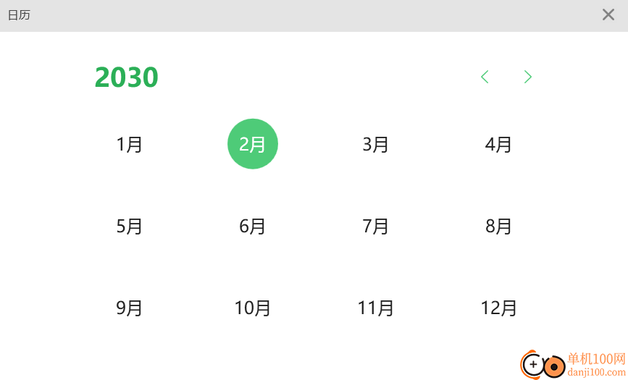The width and height of the screenshot is (628, 380).
Task: Choose the highlighted 2月 month circle
Action: [x=252, y=144]
